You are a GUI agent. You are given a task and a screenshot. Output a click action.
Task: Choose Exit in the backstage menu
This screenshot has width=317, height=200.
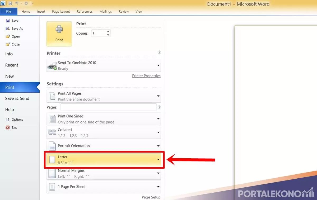pos(11,127)
